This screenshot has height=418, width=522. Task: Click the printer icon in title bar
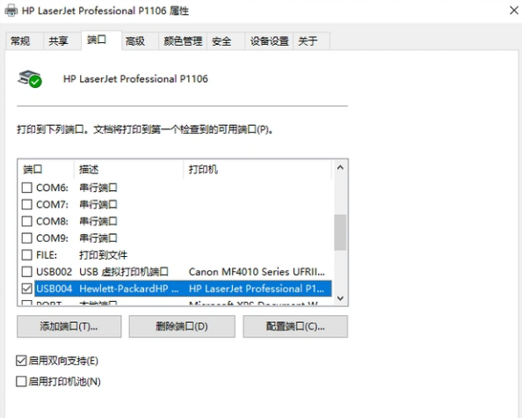point(11,11)
